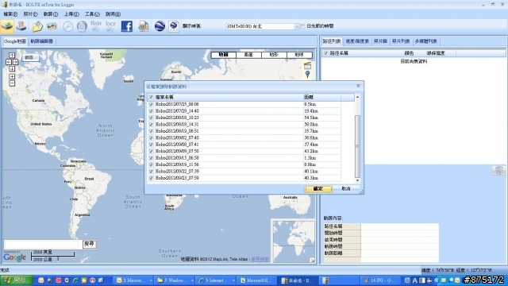This screenshot has height=286, width=508.
Task: Click the Windows Start button
Action: pyautogui.click(x=16, y=280)
